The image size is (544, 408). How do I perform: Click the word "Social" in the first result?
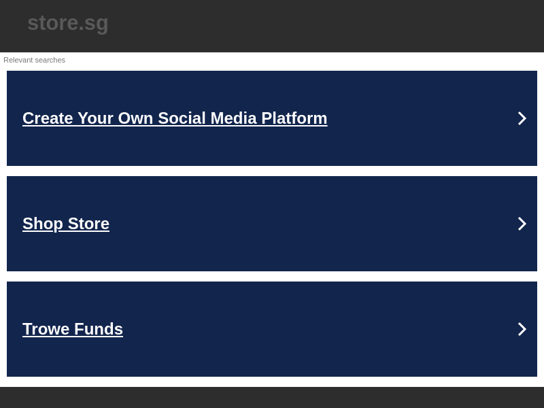tap(182, 118)
